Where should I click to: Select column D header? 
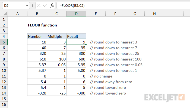[76, 14]
